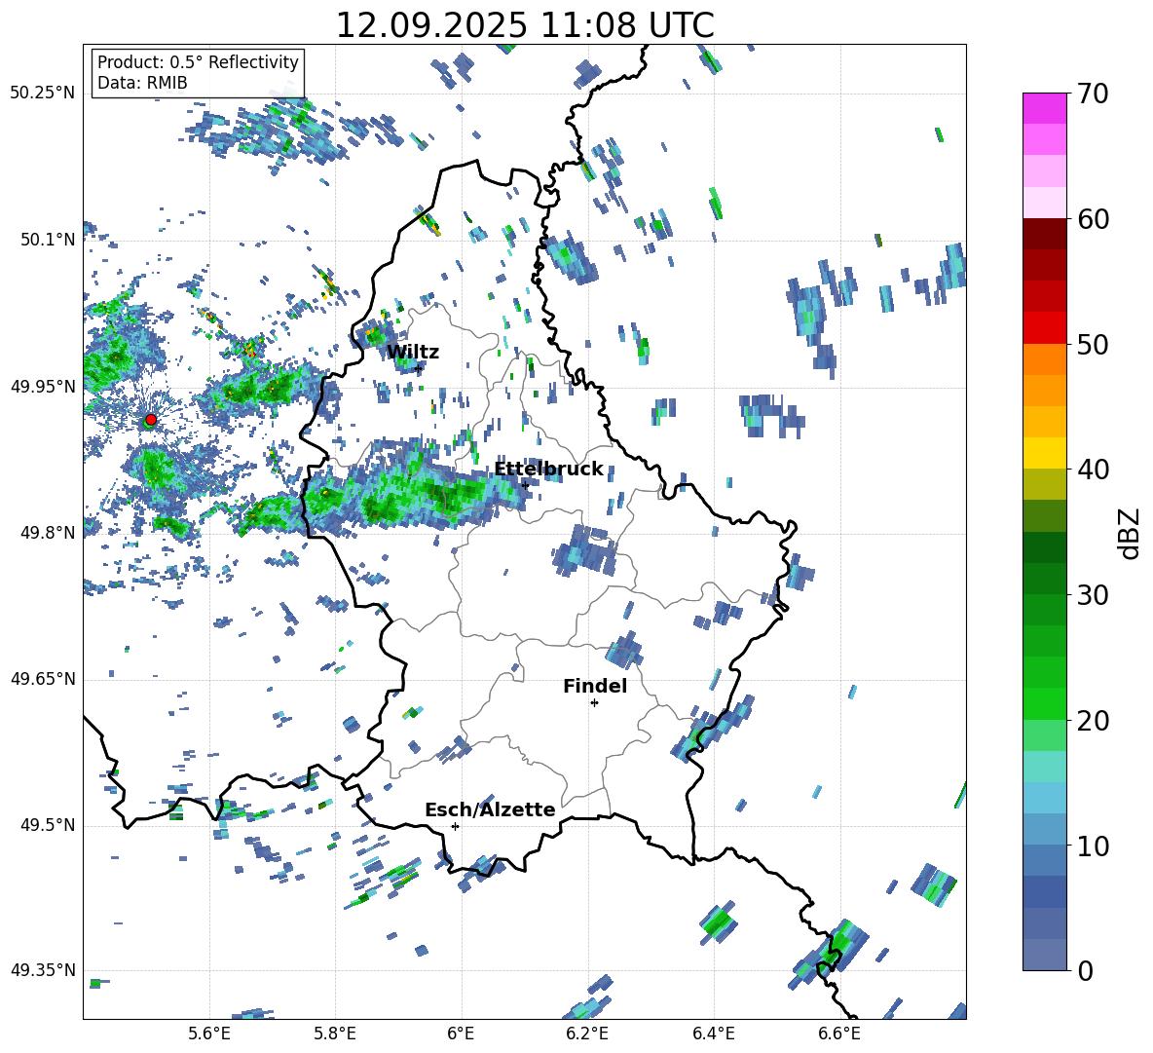
Task: Click the Wiltz city label
Action: 413,352
